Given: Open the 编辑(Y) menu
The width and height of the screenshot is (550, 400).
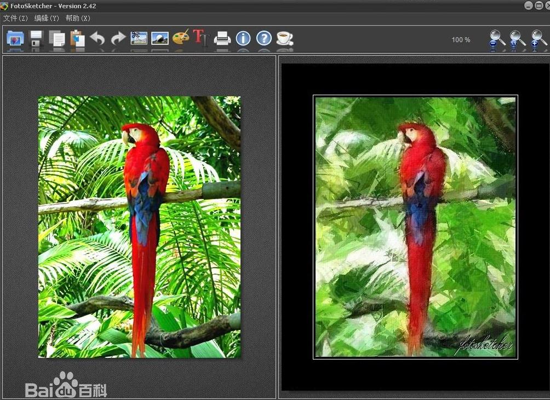Looking at the screenshot, I should (47, 18).
